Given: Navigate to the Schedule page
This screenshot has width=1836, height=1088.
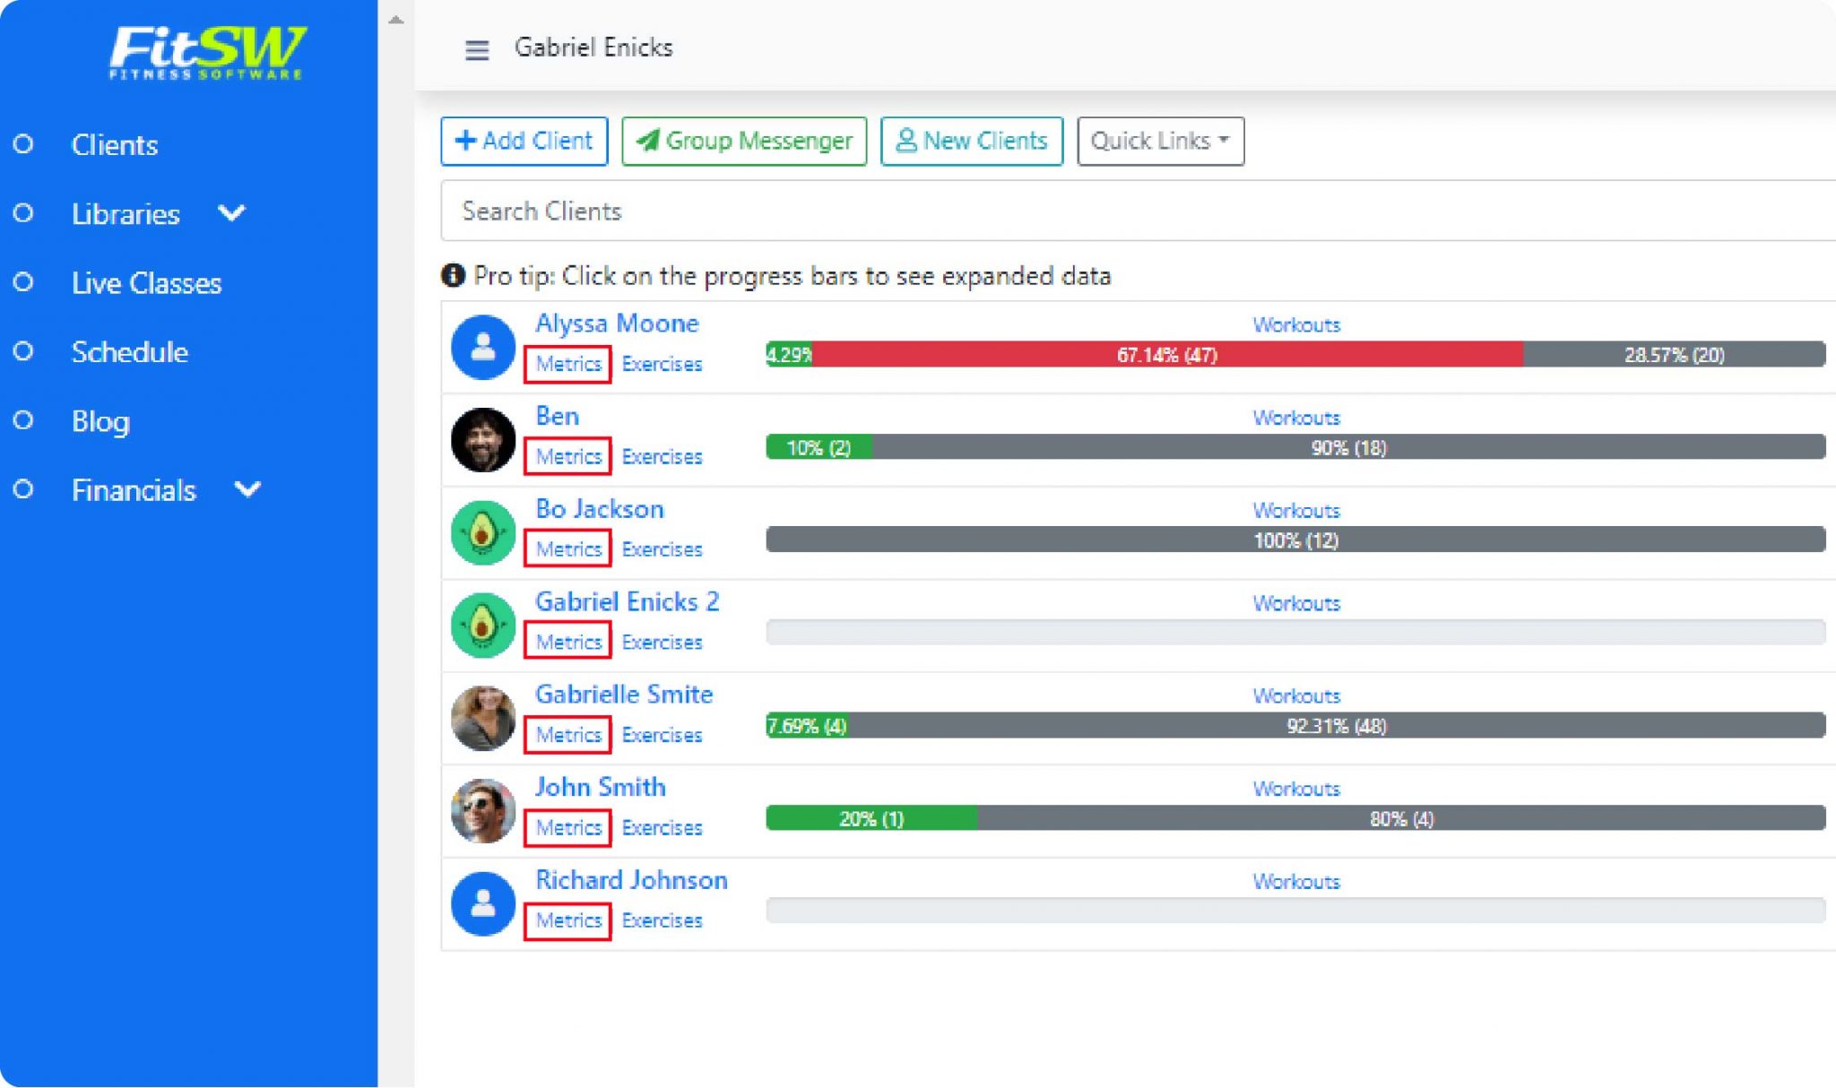Looking at the screenshot, I should click(131, 352).
